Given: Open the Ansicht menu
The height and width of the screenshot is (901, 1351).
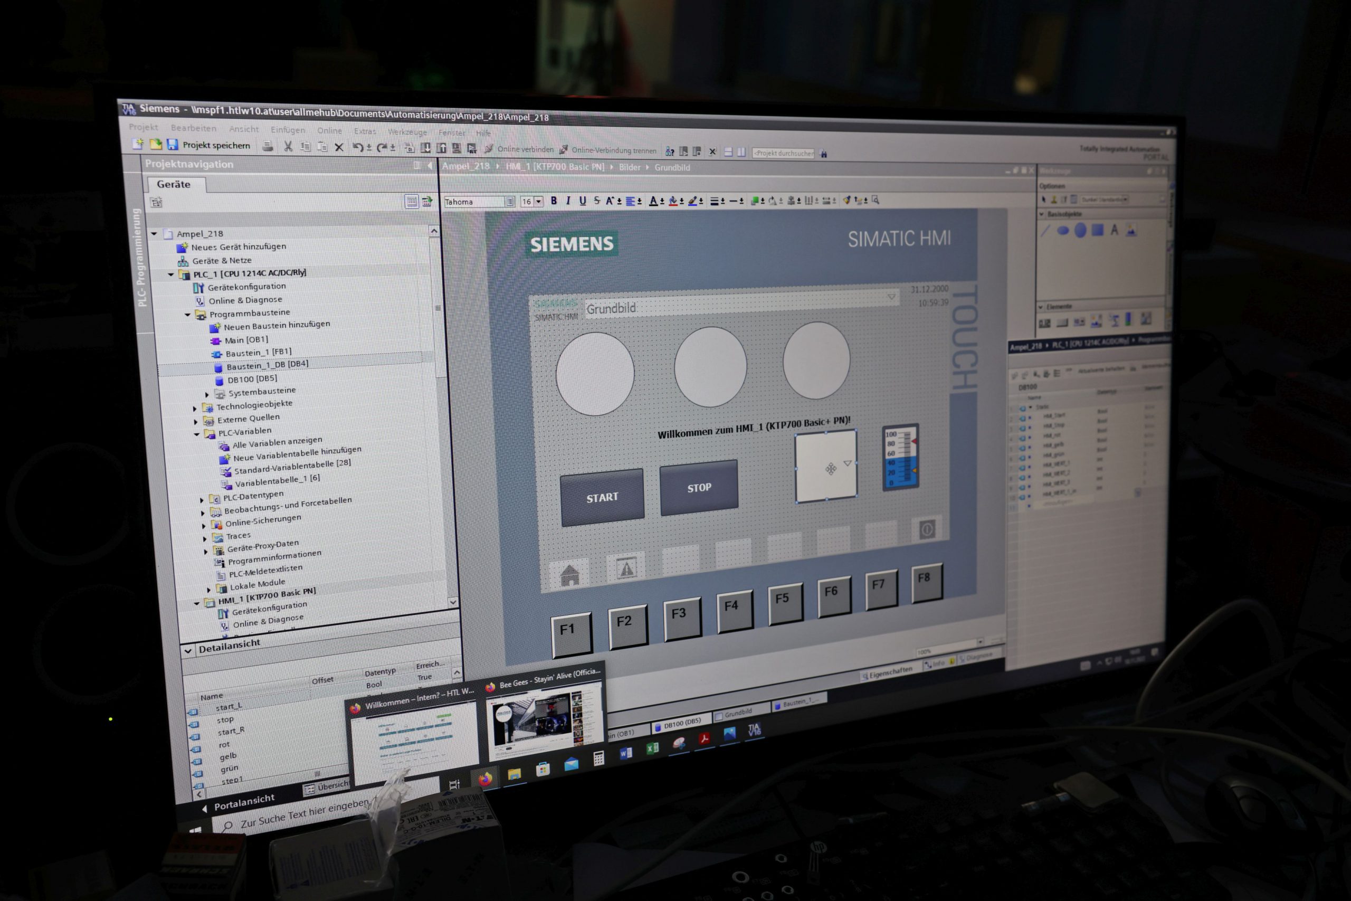Looking at the screenshot, I should (x=243, y=129).
